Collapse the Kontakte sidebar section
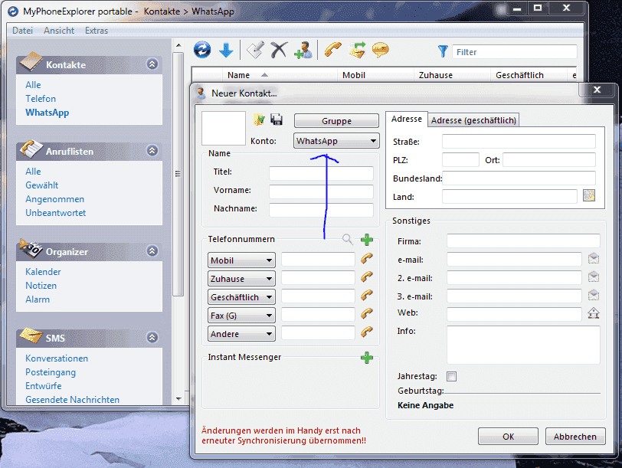 coord(152,64)
